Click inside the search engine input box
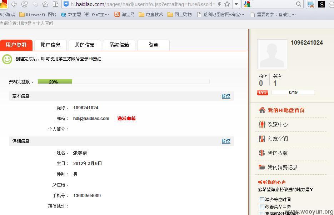The image size is (334, 215). 274,4
